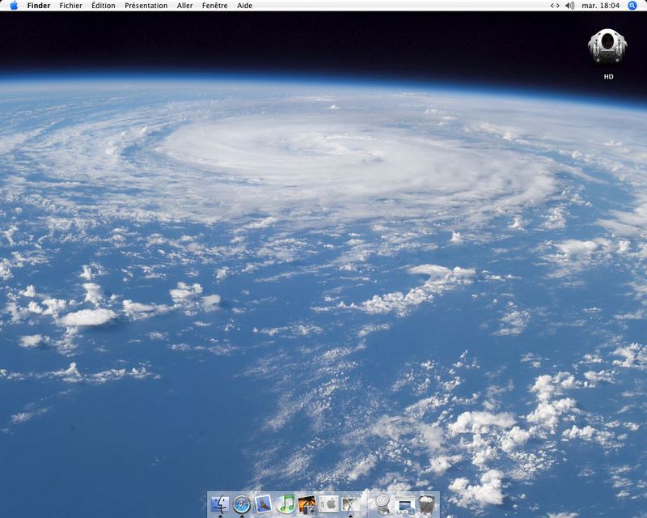The height and width of the screenshot is (518, 647).
Task: Open the volume control in menu bar
Action: [570, 6]
